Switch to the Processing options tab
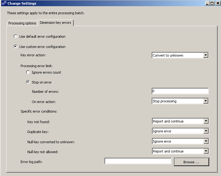This screenshot has width=221, height=176. click(22, 23)
